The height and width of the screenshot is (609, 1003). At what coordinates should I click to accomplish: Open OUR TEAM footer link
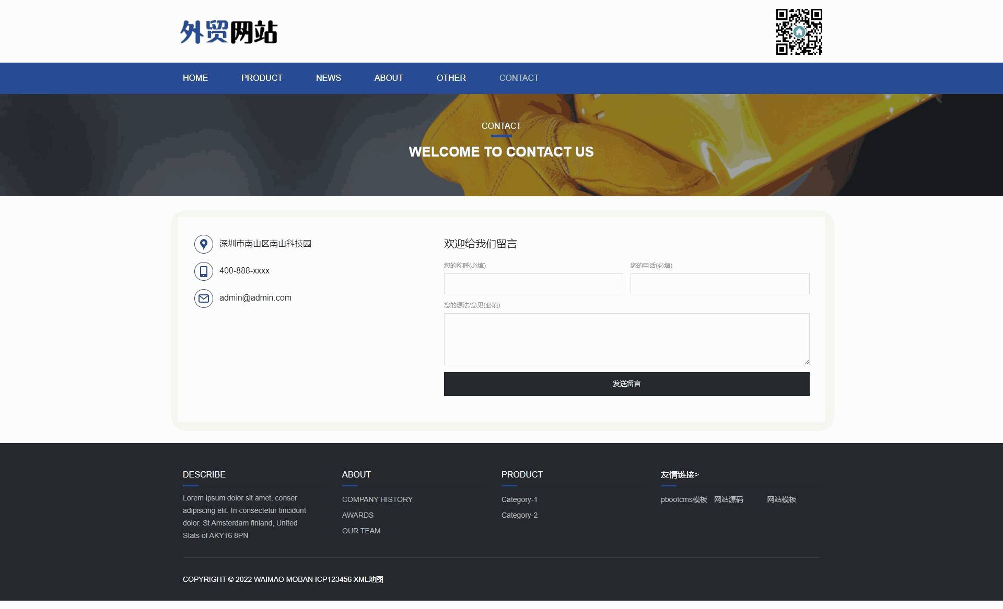click(x=361, y=531)
